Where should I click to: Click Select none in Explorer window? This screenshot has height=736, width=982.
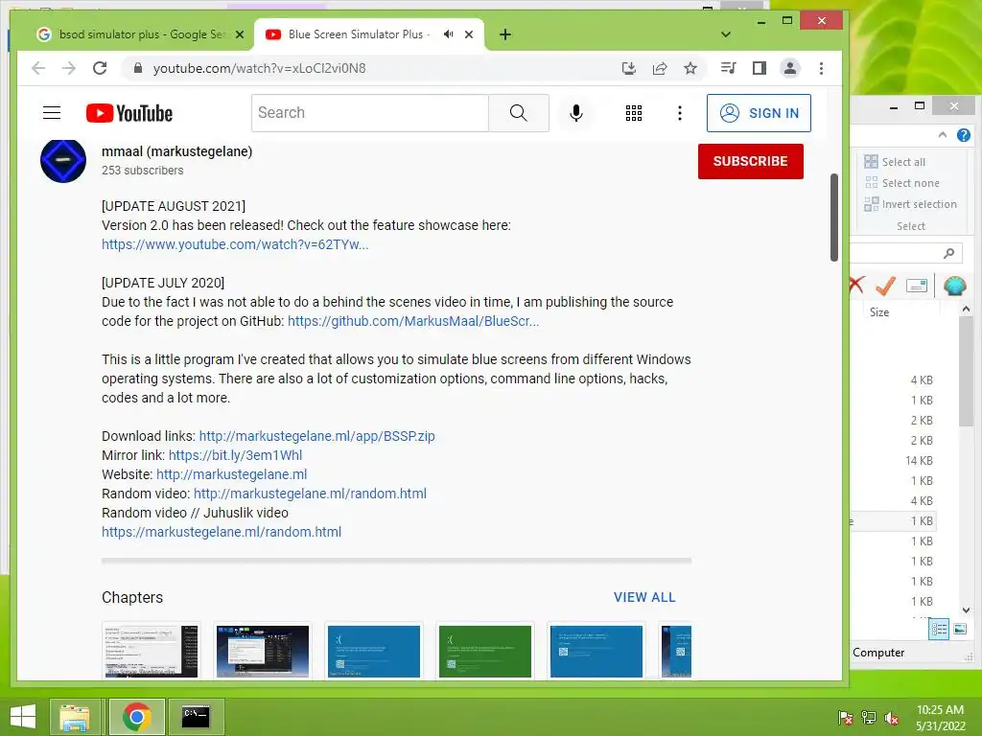[901, 183]
